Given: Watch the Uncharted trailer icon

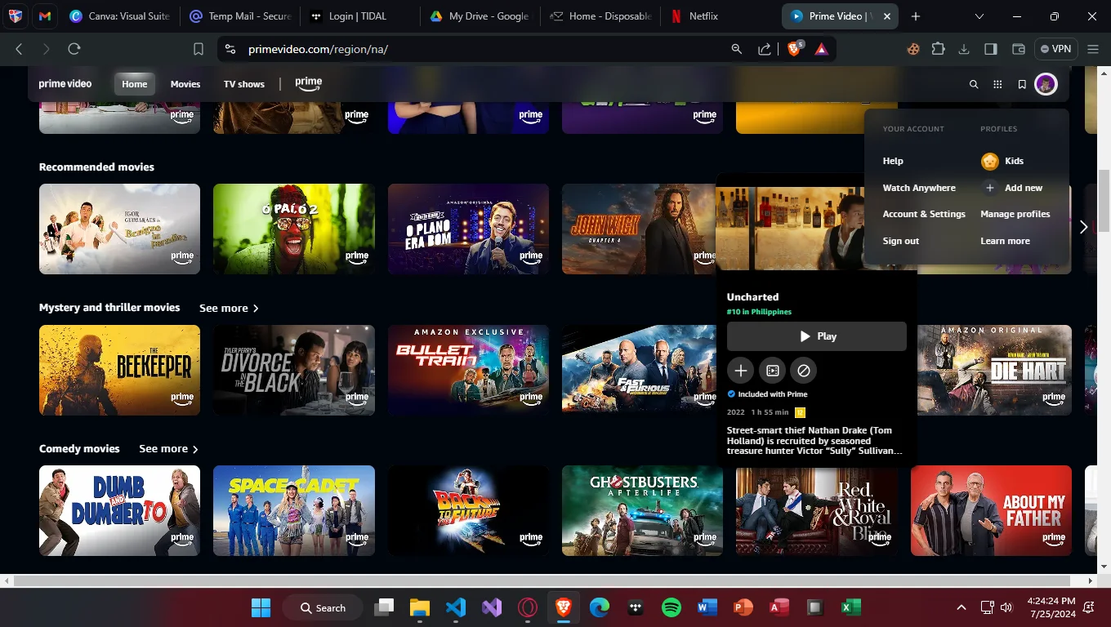Looking at the screenshot, I should click(x=772, y=371).
